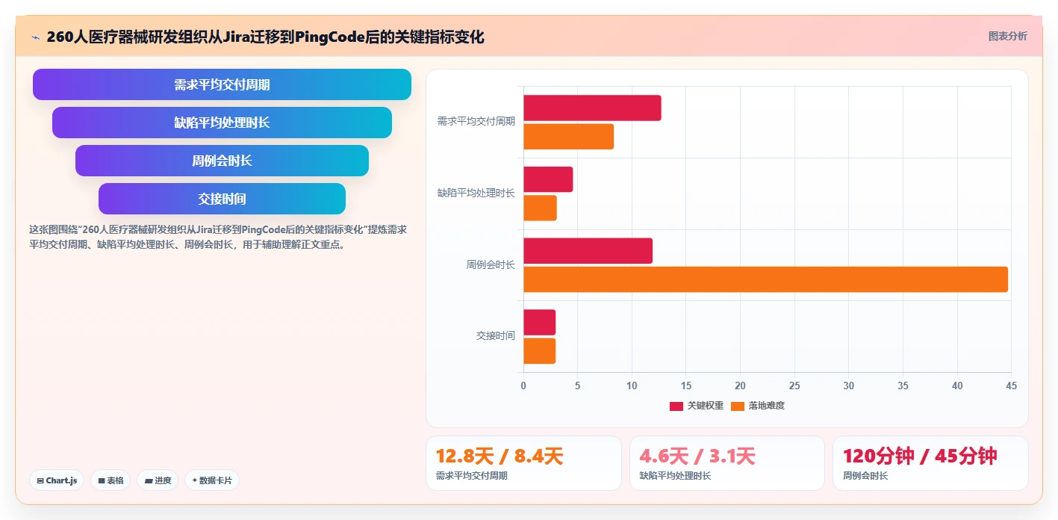Click the description paragraph under the funnel
Screen dimensions: 1058x520
tap(218, 237)
